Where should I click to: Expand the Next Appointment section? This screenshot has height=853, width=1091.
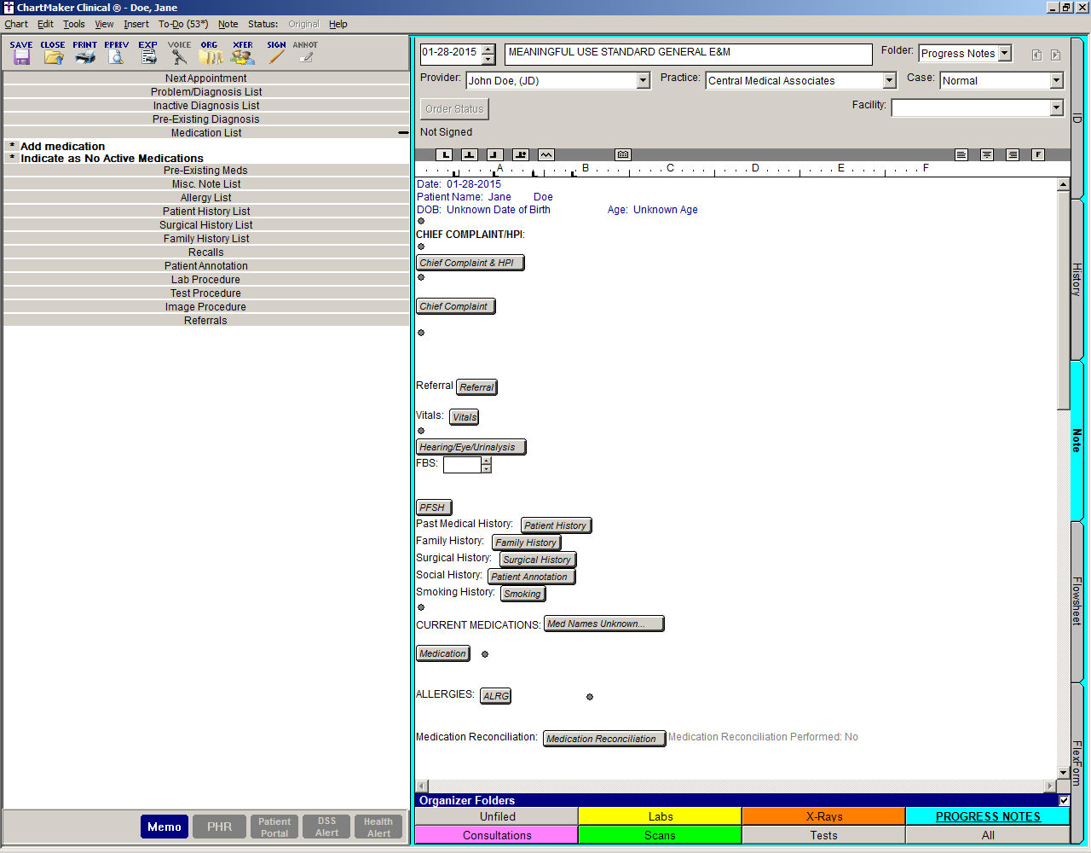205,78
